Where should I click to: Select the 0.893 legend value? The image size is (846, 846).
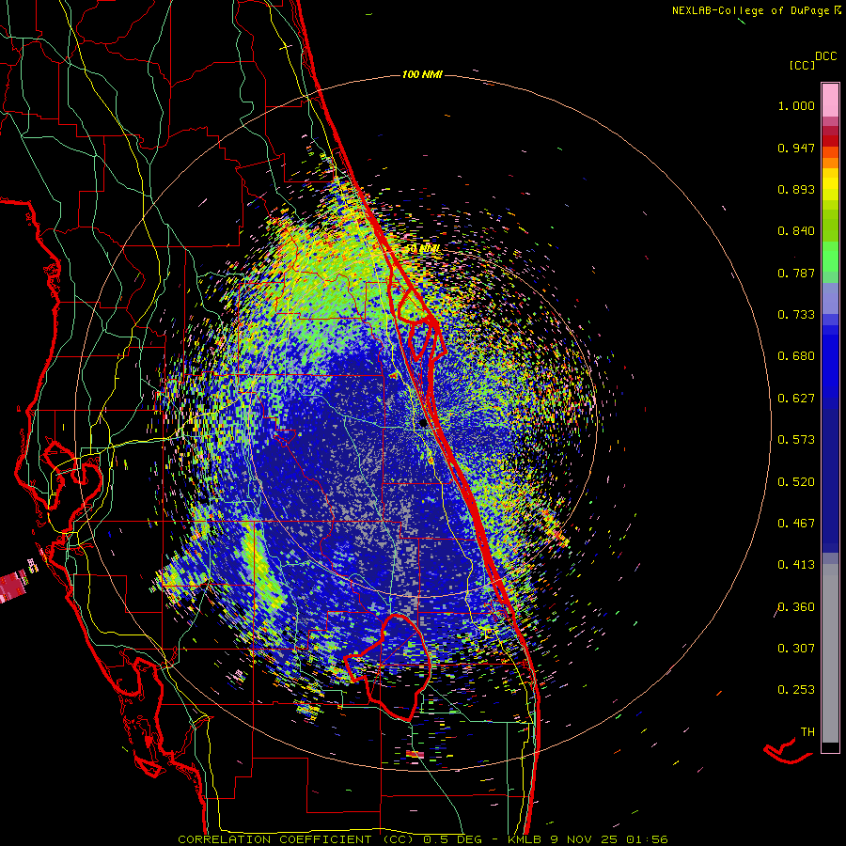pyautogui.click(x=796, y=189)
